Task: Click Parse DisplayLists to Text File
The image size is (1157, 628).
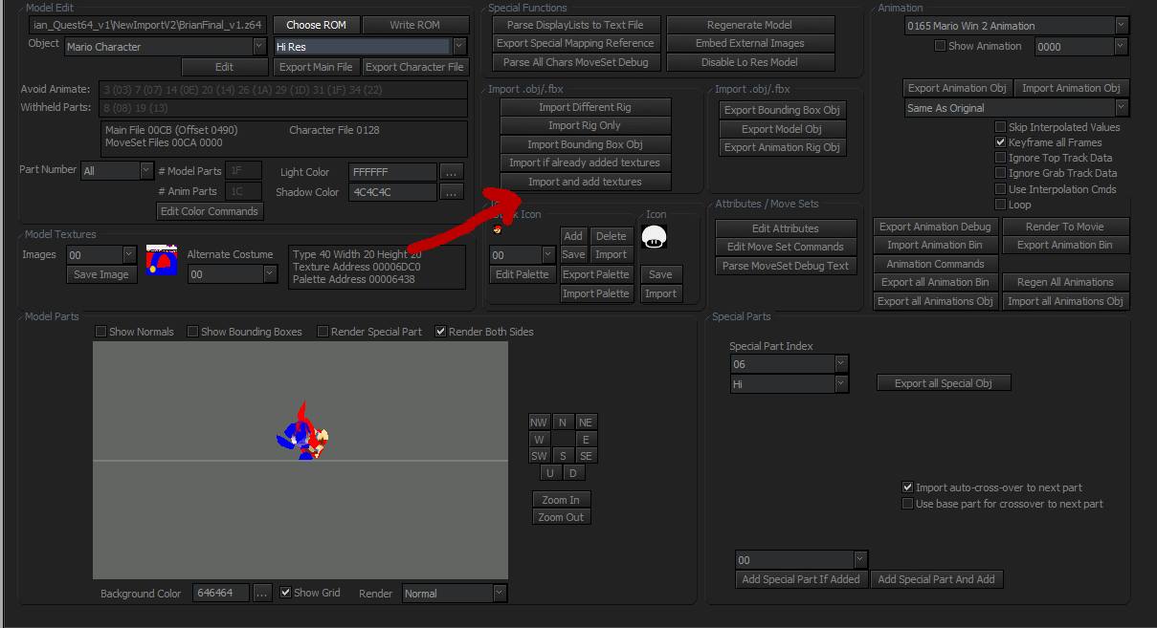Action: (x=575, y=25)
